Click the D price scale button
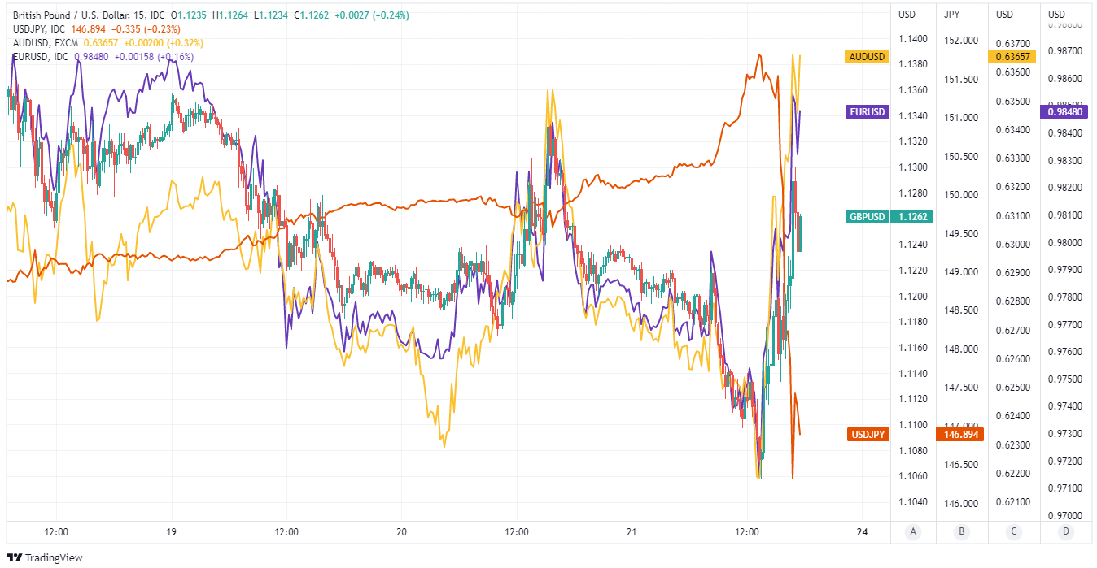The width and height of the screenshot is (1097, 568). pos(1065,532)
